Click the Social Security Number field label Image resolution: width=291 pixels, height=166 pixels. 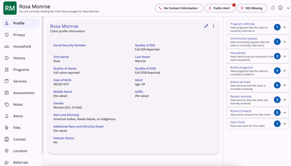(x=69, y=45)
